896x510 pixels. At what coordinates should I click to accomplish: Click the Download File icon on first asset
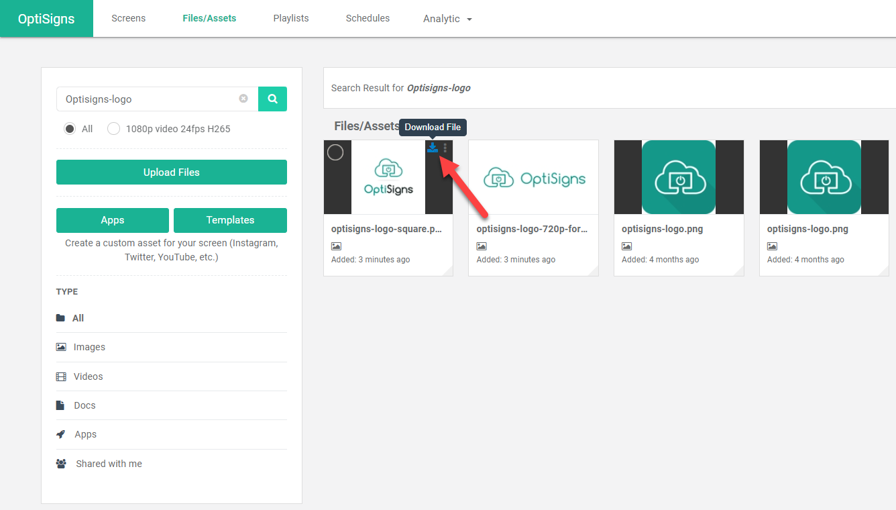click(x=433, y=148)
